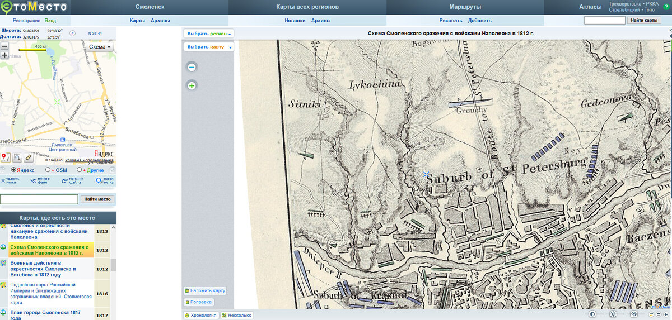The image size is (672, 320).
Task: Open Смоленск и окрестности накануне сражения map
Action: coord(49,231)
